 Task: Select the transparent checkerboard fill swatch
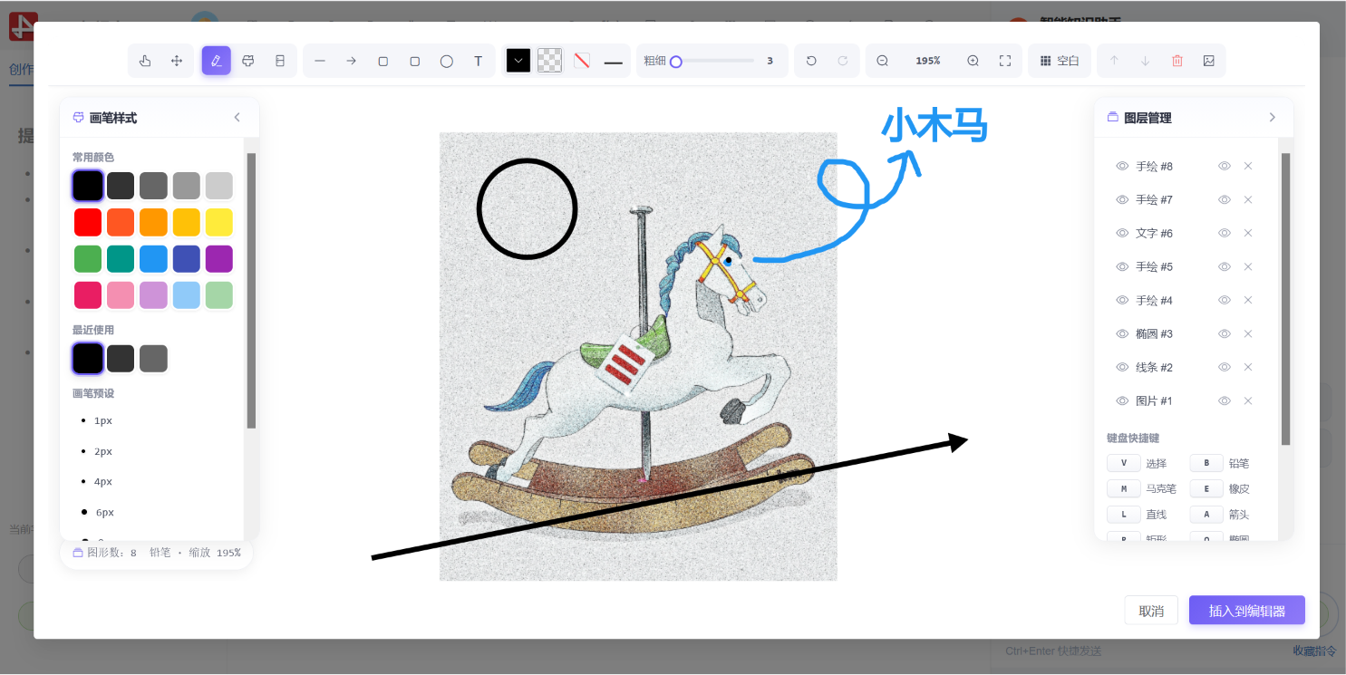(x=550, y=61)
